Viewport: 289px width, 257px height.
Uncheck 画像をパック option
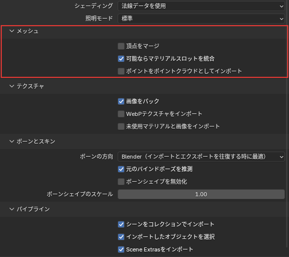[x=121, y=101]
